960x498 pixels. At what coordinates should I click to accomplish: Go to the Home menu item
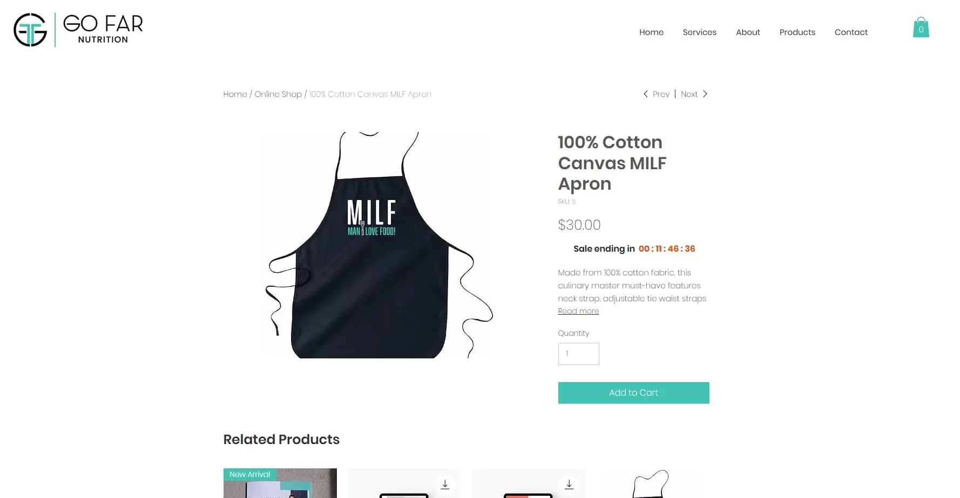[651, 32]
